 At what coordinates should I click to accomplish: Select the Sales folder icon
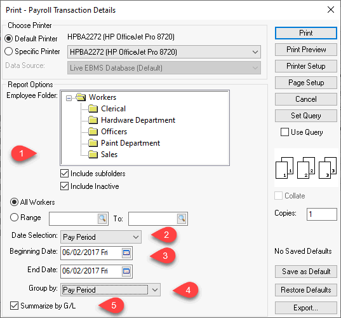[93, 154]
